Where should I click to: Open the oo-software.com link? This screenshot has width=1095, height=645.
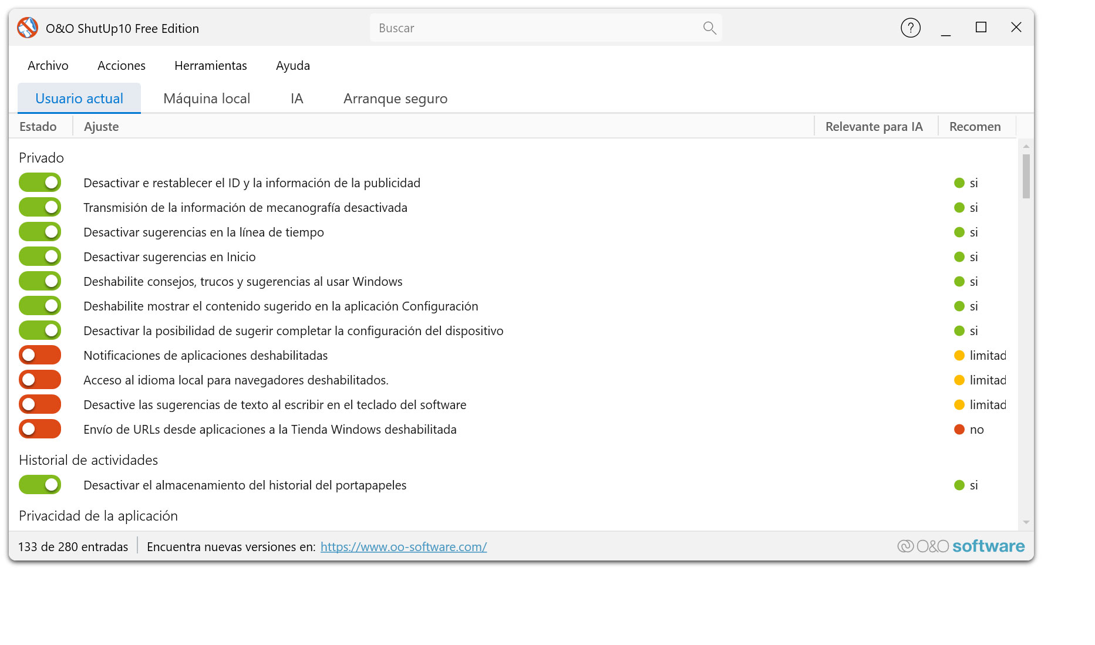[x=403, y=546]
